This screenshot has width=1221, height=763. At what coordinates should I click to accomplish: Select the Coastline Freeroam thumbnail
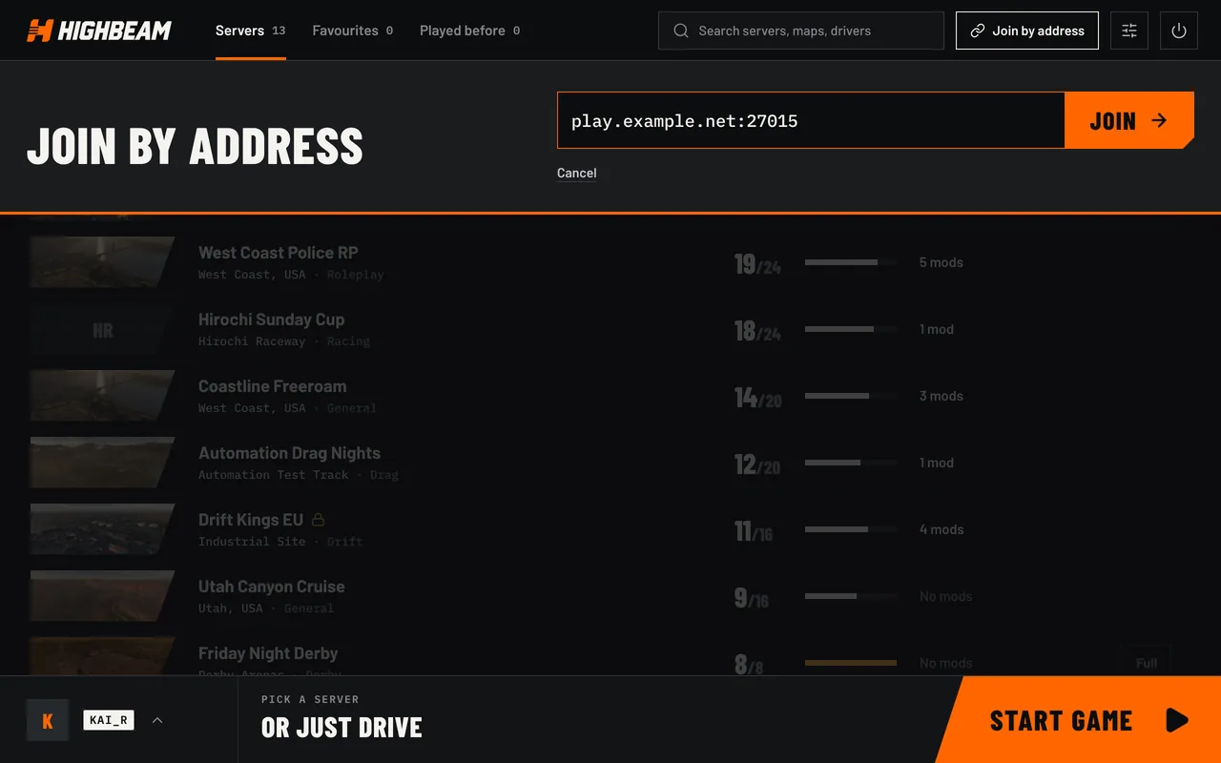click(x=102, y=396)
